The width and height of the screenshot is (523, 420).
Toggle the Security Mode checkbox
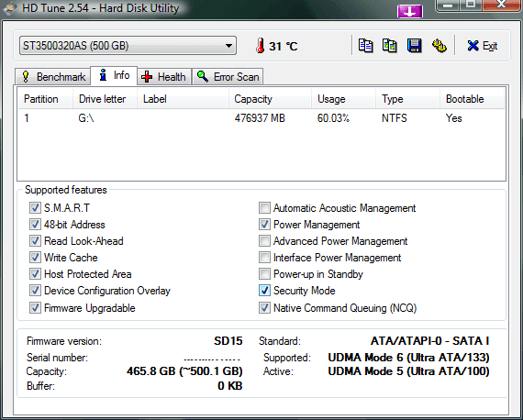coord(264,291)
